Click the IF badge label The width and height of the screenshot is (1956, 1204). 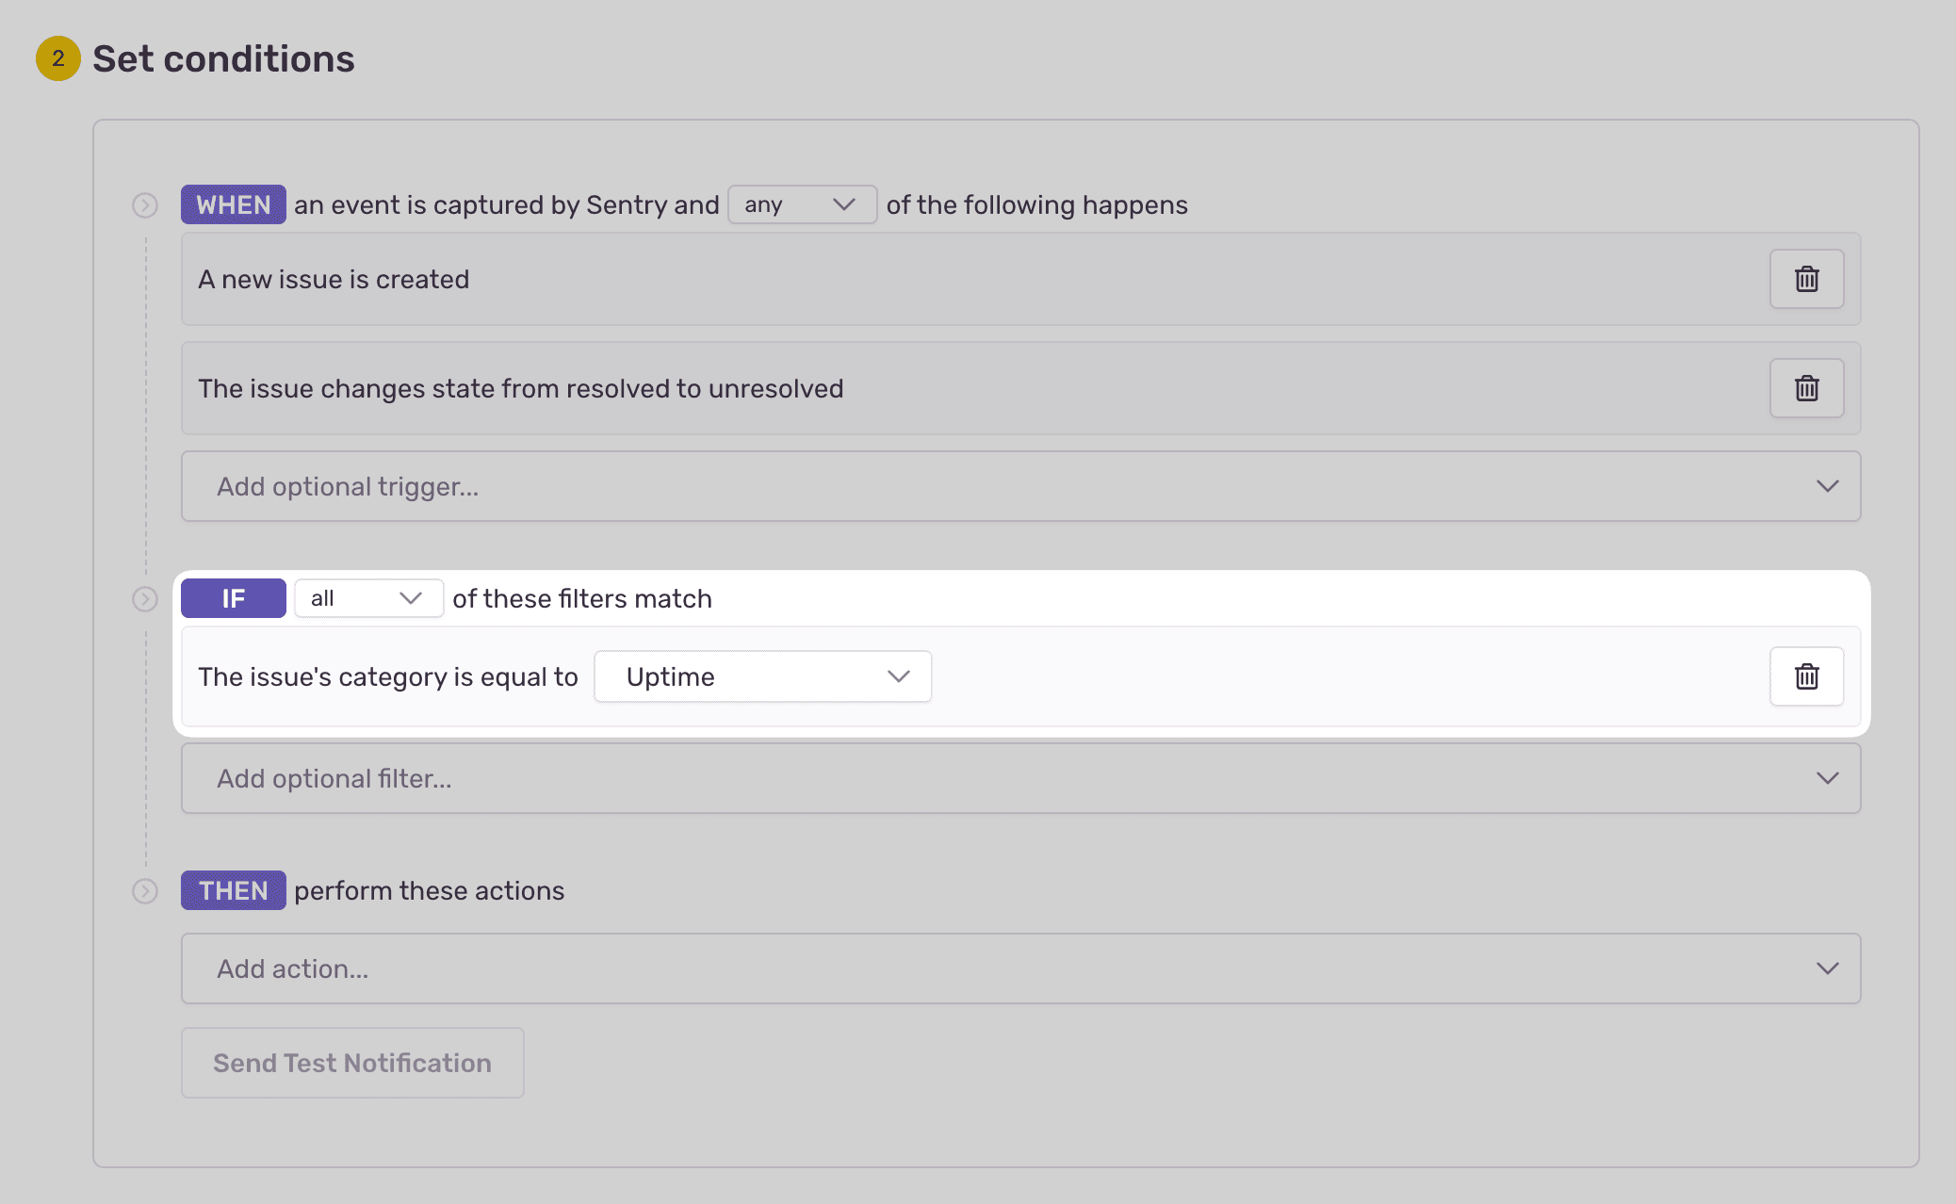tap(233, 598)
